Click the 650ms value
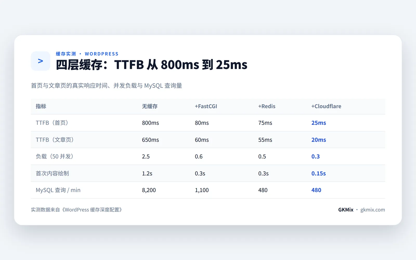 (x=150, y=140)
